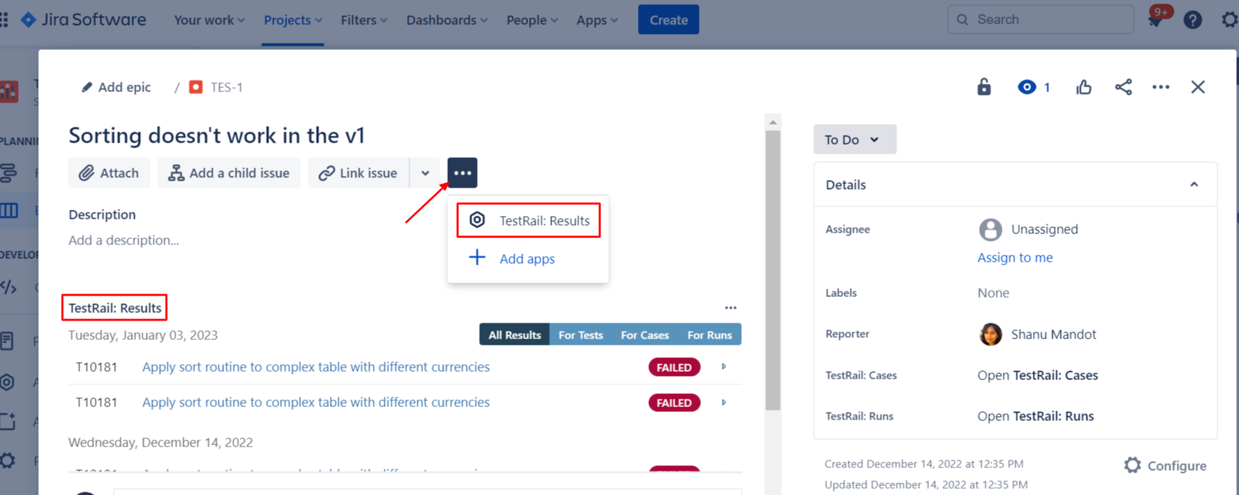Image resolution: width=1239 pixels, height=495 pixels.
Task: Click the help question mark icon
Action: pyautogui.click(x=1193, y=20)
